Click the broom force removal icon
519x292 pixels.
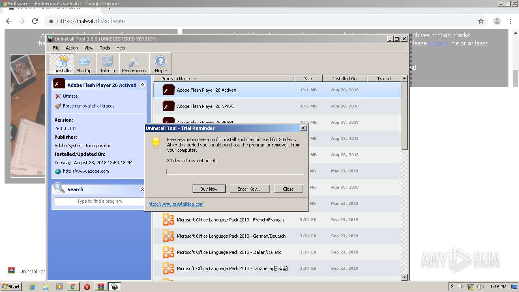point(58,106)
